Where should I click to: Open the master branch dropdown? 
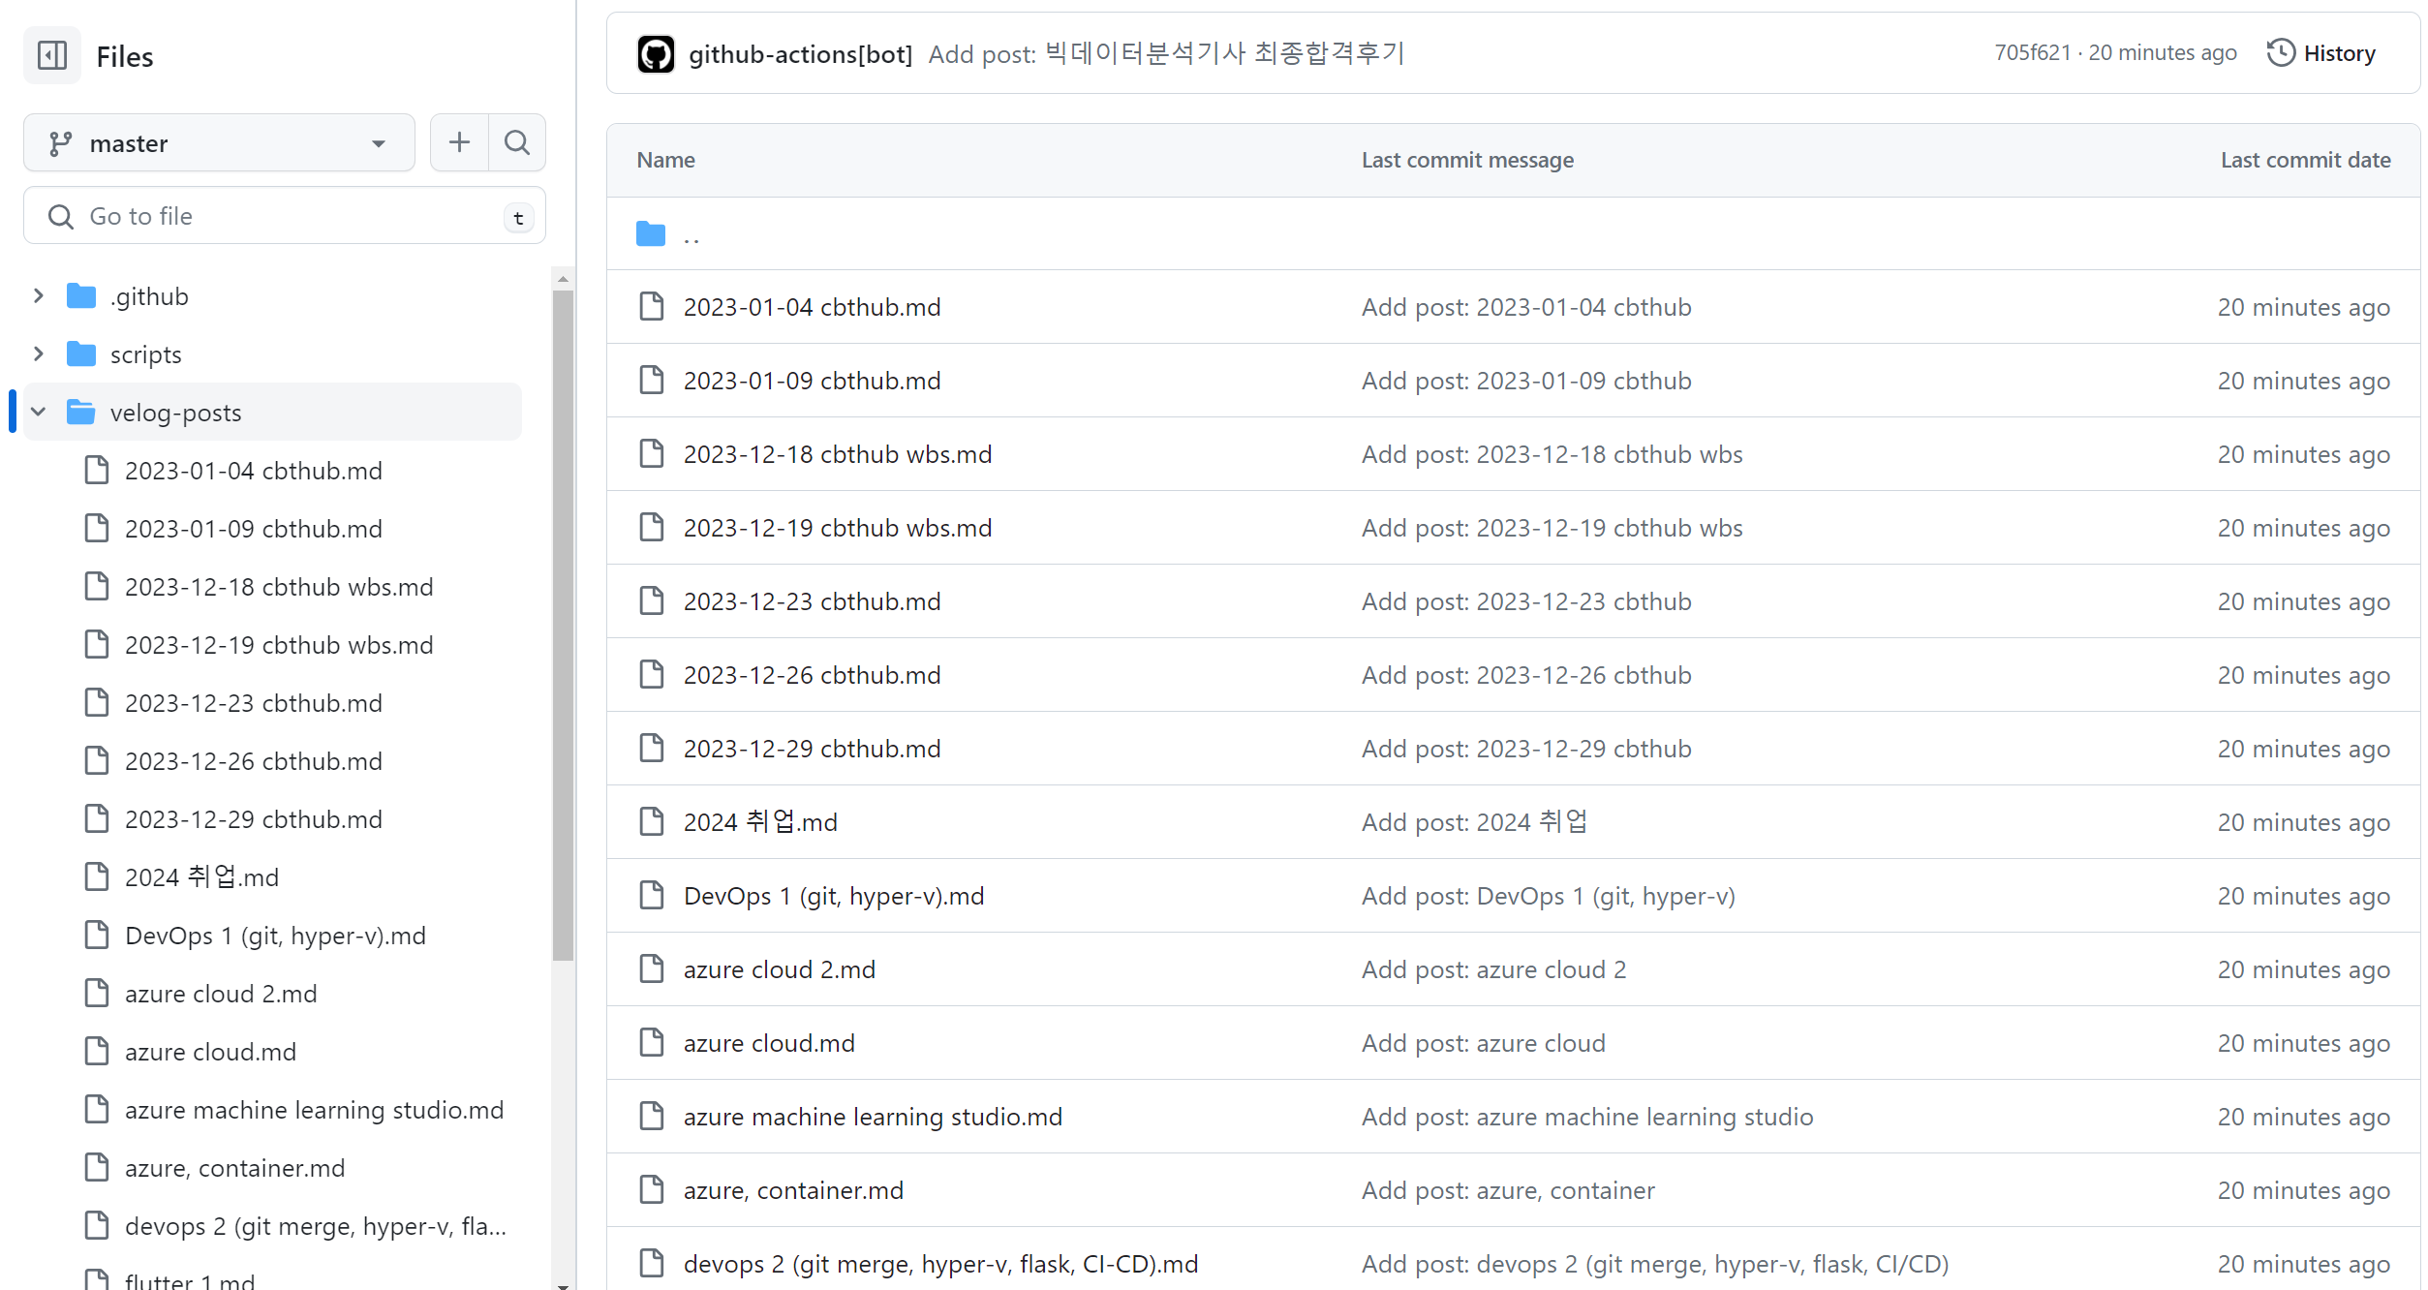[x=219, y=143]
